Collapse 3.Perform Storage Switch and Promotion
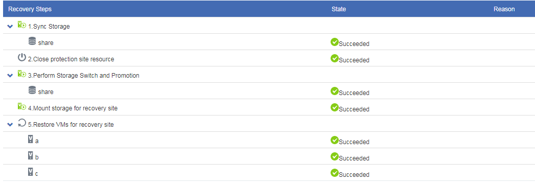535x184 pixels. point(10,76)
